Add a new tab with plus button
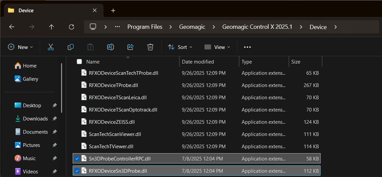382x177 pixels. point(113,11)
